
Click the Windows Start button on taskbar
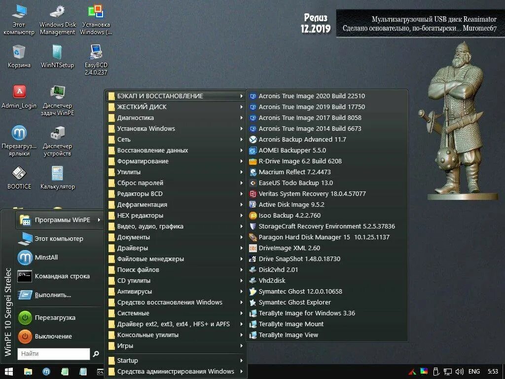[x=8, y=372]
